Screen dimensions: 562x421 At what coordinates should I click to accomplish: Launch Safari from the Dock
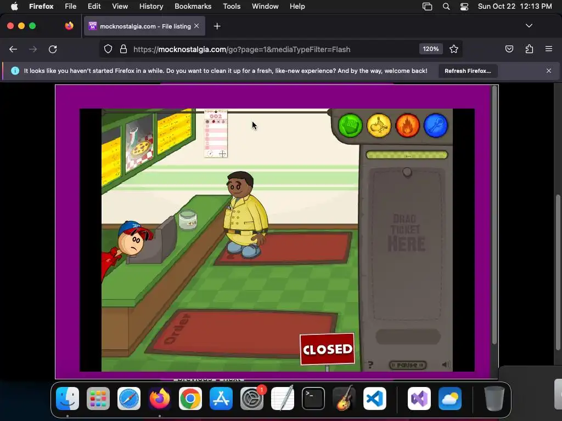[x=129, y=399]
